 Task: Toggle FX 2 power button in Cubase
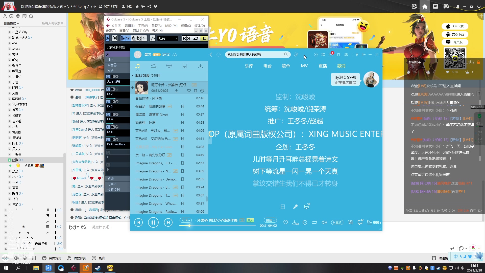108,89
